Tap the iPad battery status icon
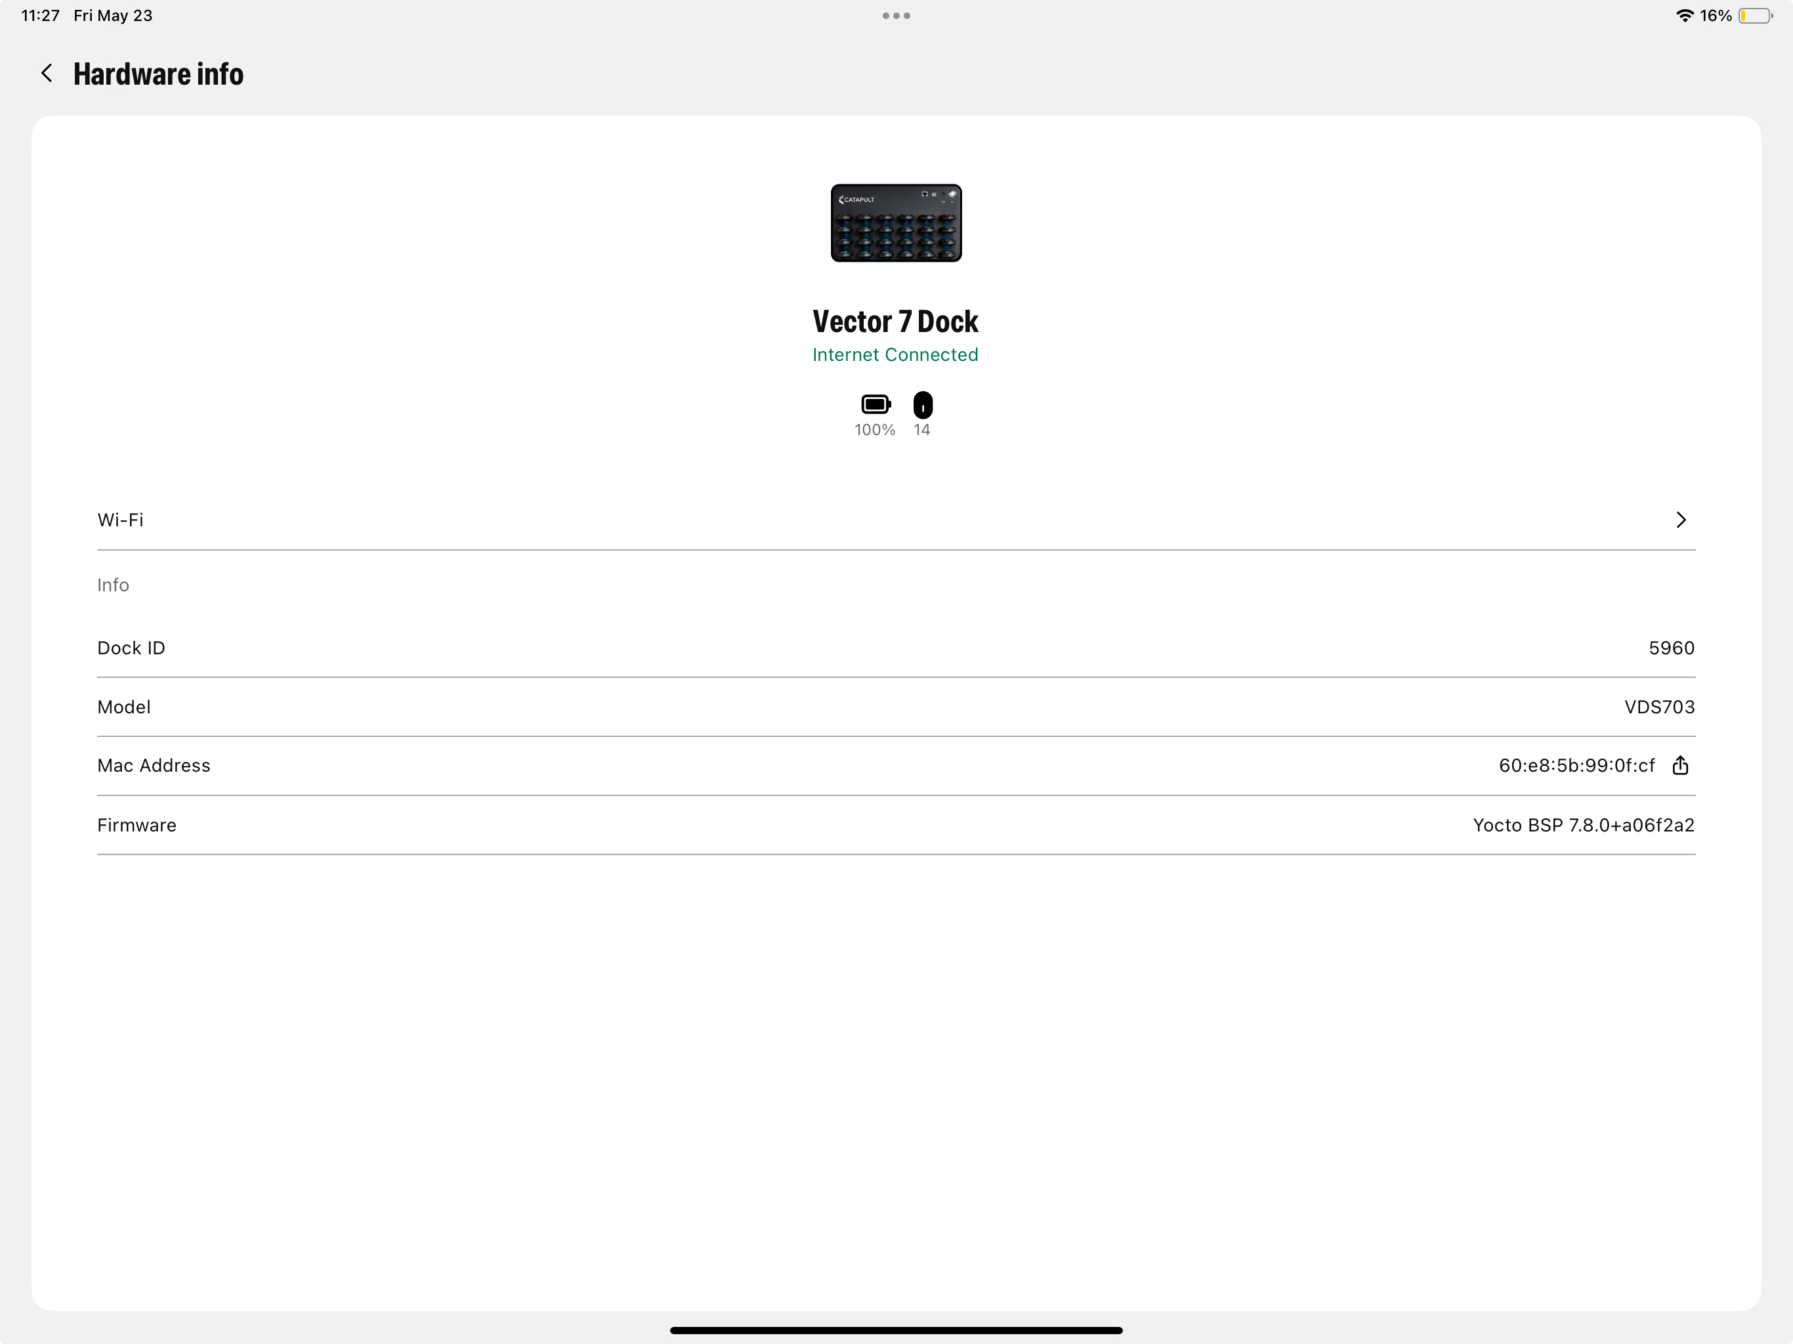 [x=1755, y=15]
